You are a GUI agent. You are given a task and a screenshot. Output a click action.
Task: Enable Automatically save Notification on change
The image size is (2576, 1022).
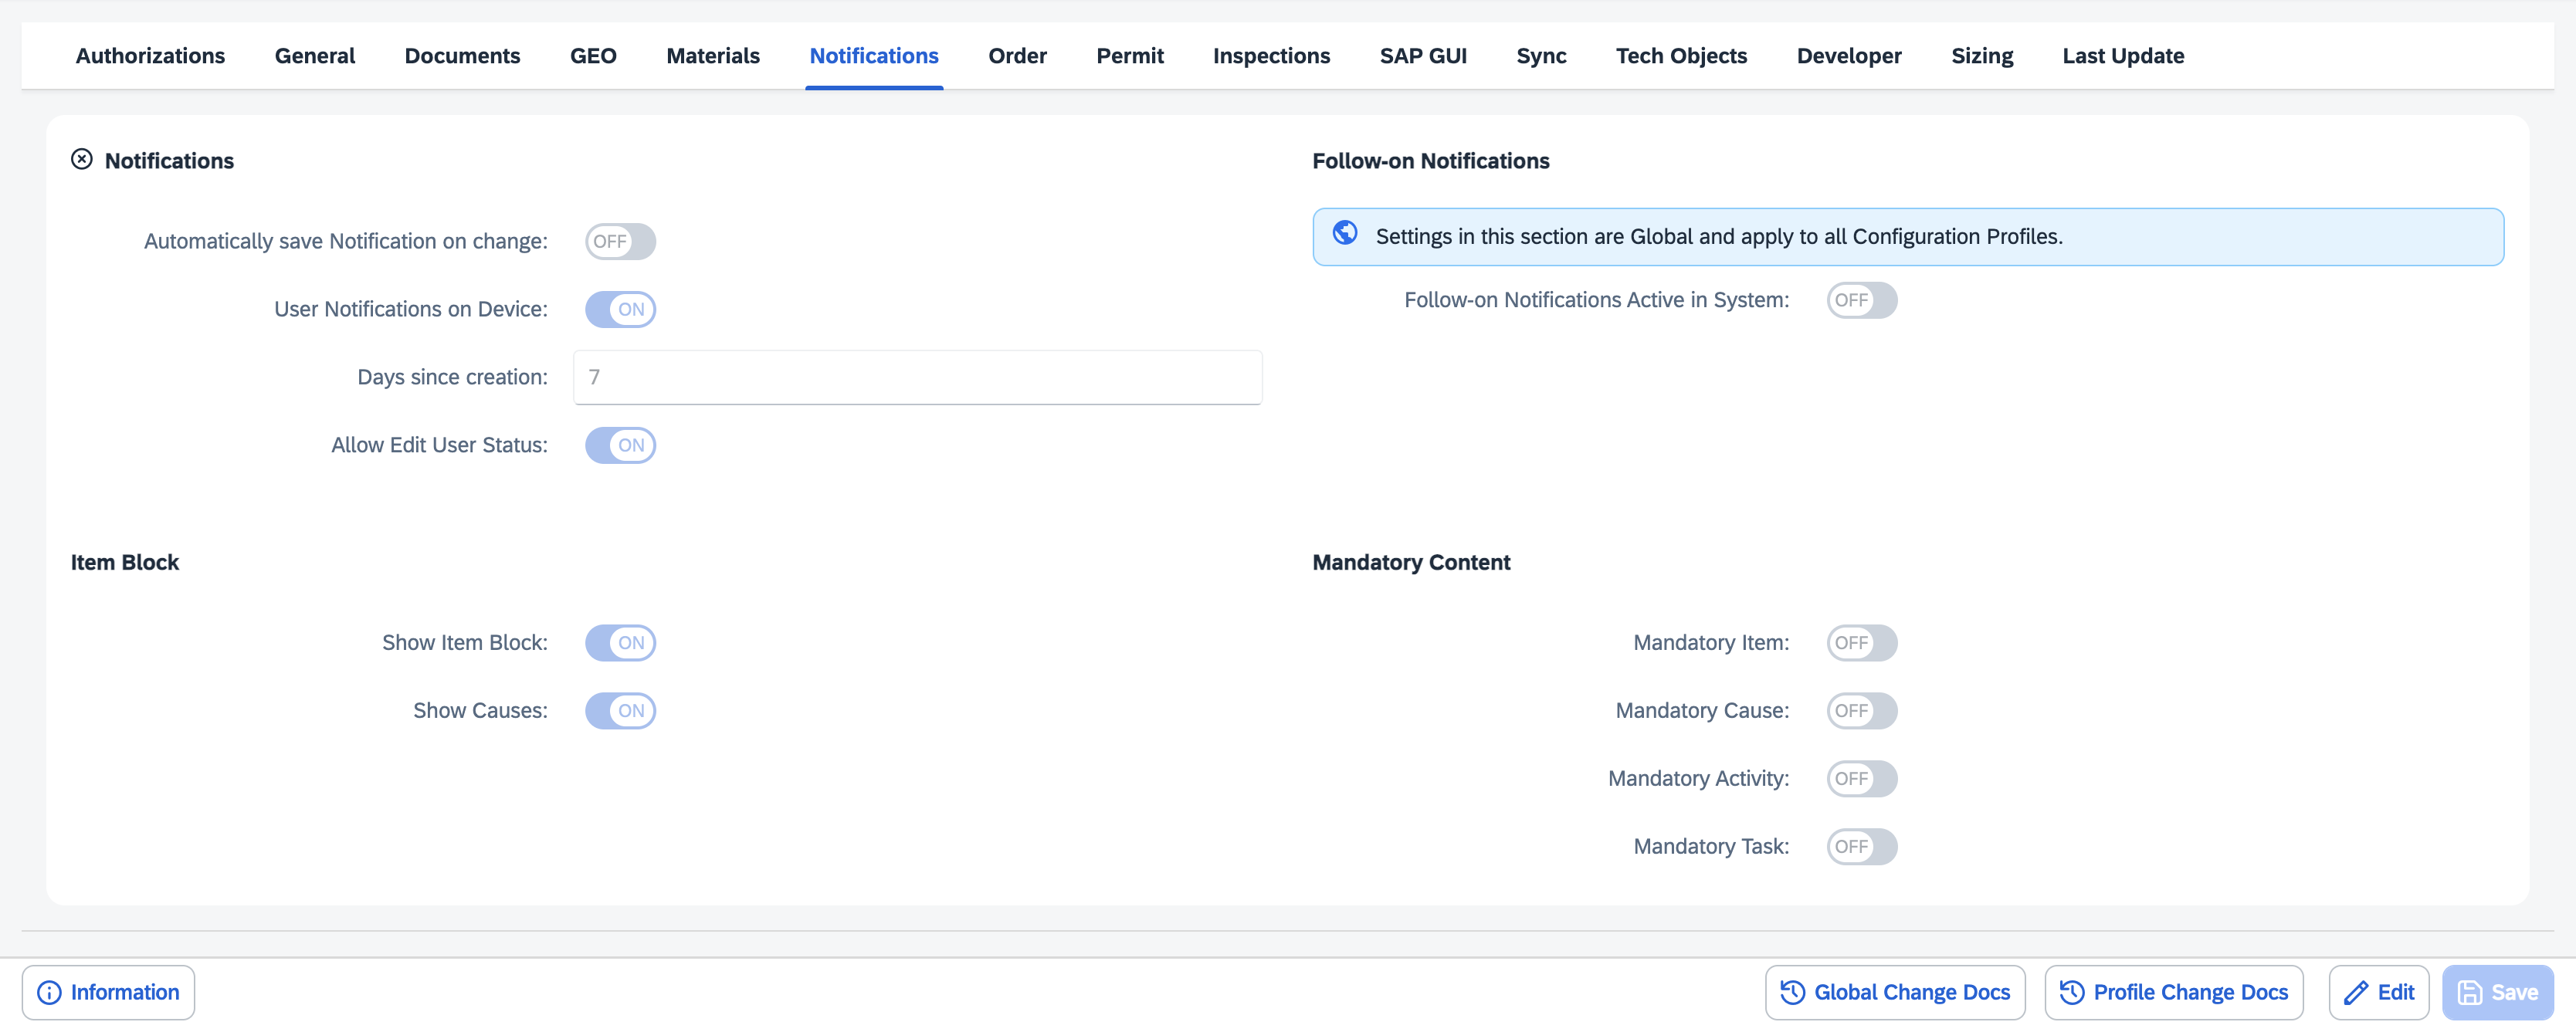coord(620,241)
